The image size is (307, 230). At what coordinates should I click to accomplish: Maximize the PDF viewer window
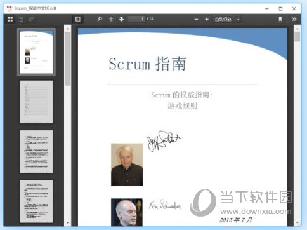click(280, 9)
